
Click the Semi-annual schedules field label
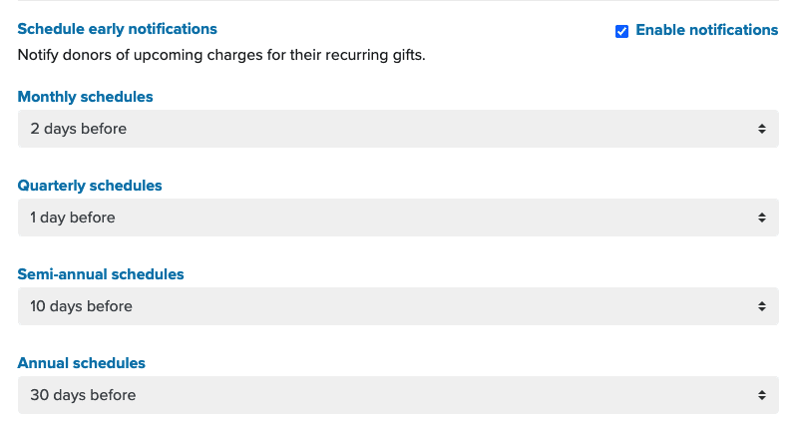pos(101,274)
